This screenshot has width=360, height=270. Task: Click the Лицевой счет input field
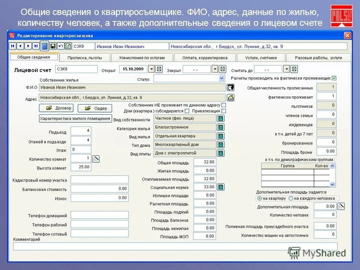pyautogui.click(x=76, y=69)
